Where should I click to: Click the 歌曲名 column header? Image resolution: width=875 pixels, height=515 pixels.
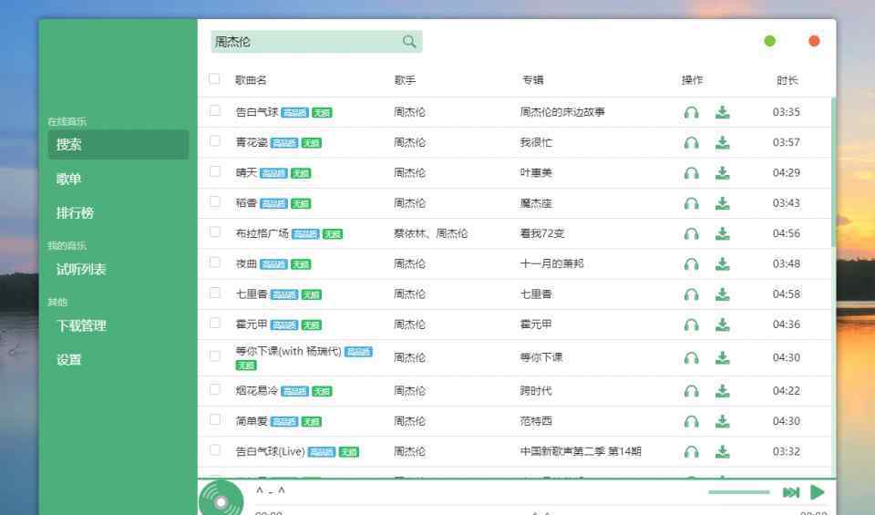click(x=251, y=80)
